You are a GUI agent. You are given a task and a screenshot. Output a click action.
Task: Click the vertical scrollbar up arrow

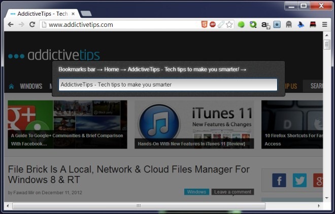coord(327,35)
